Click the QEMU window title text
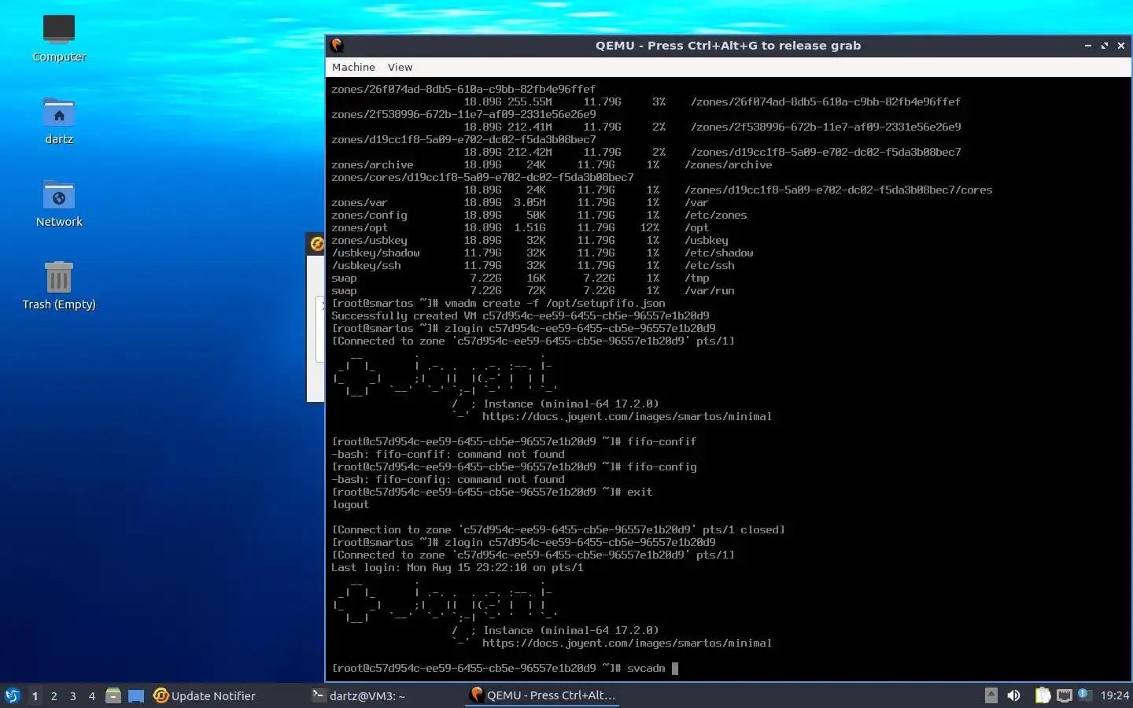 [x=728, y=46]
